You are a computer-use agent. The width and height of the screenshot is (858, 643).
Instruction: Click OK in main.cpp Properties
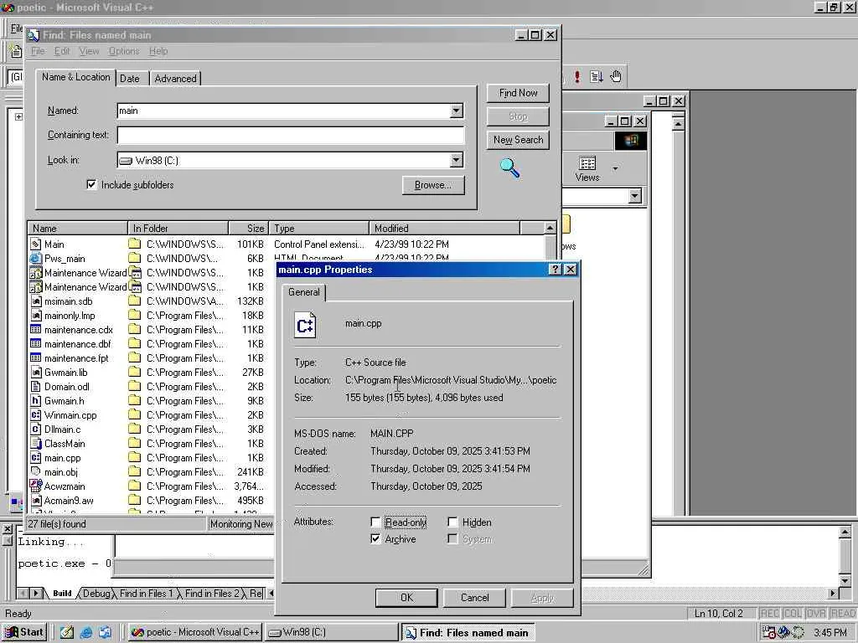[406, 598]
